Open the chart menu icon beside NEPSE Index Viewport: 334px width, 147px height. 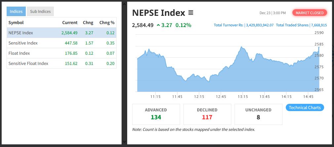[191, 13]
